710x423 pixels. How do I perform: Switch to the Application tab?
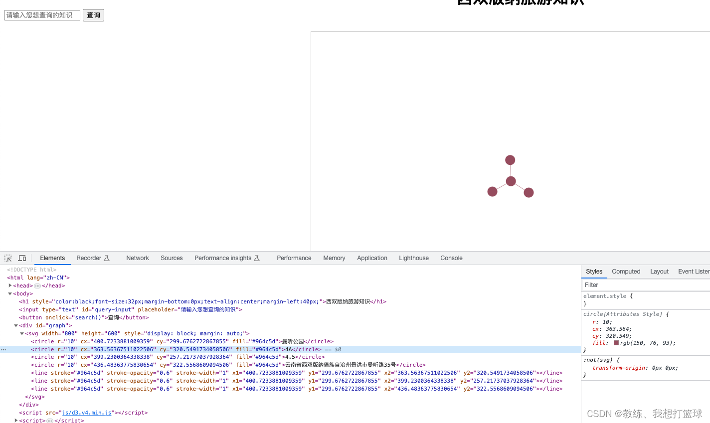372,258
